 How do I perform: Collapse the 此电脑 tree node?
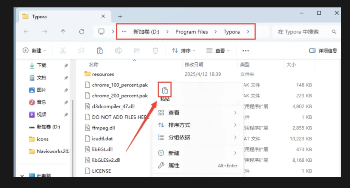tap(22, 175)
